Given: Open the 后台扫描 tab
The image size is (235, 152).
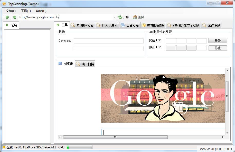Looking at the screenshot, I should click(130, 25).
